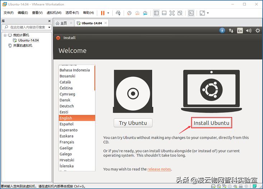This screenshot has height=189, width=263.
Task: Open the 选项卡(T) menu
Action: [x=72, y=13]
